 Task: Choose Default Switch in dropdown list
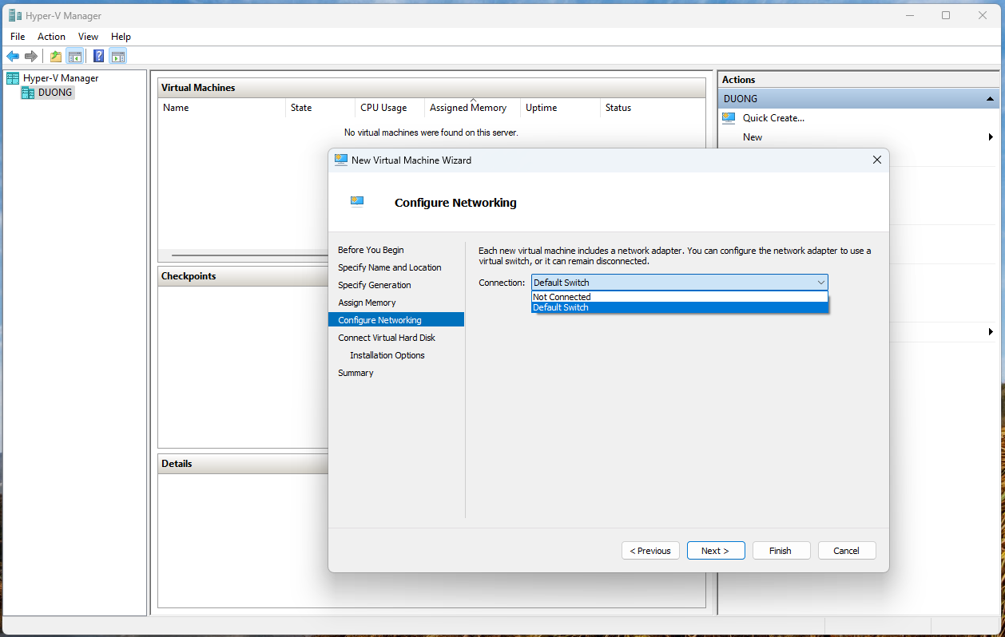click(x=680, y=307)
